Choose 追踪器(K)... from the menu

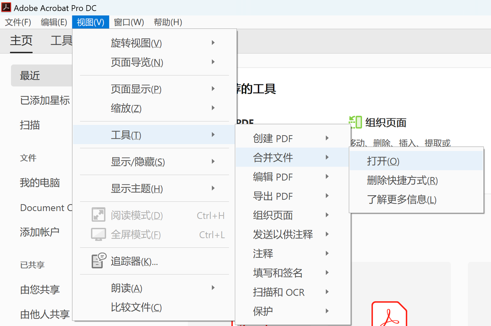pyautogui.click(x=154, y=261)
